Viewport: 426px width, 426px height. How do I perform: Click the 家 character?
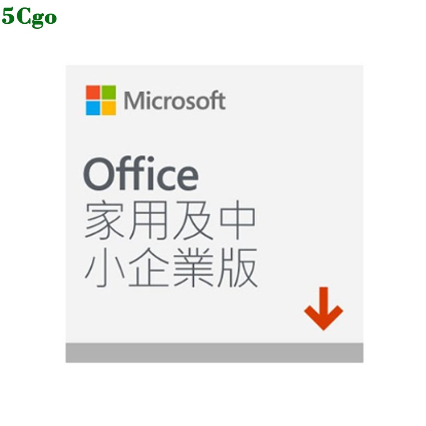104,220
